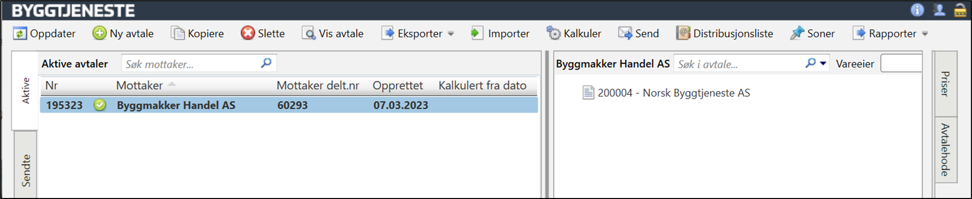Viewport: 972px width, 199px height.
Task: Open the Priser side tab
Action: coord(945,84)
